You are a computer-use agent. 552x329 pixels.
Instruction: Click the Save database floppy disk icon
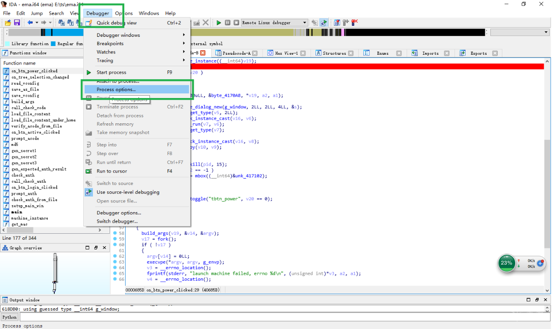coord(17,23)
